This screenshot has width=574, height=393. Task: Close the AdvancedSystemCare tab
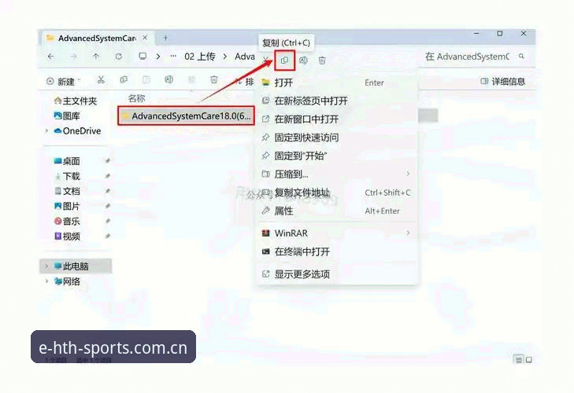click(x=145, y=38)
